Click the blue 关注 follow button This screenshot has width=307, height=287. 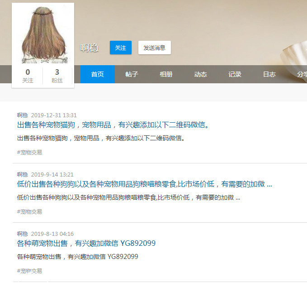[120, 48]
